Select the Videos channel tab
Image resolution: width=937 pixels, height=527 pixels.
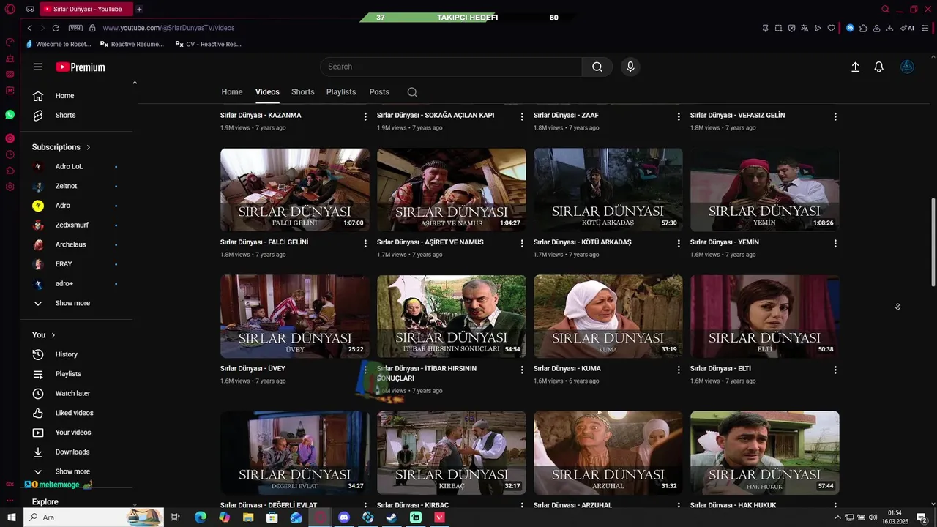(x=267, y=92)
